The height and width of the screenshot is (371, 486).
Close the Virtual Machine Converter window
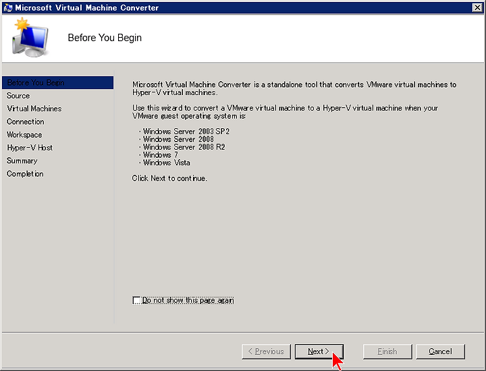point(477,7)
